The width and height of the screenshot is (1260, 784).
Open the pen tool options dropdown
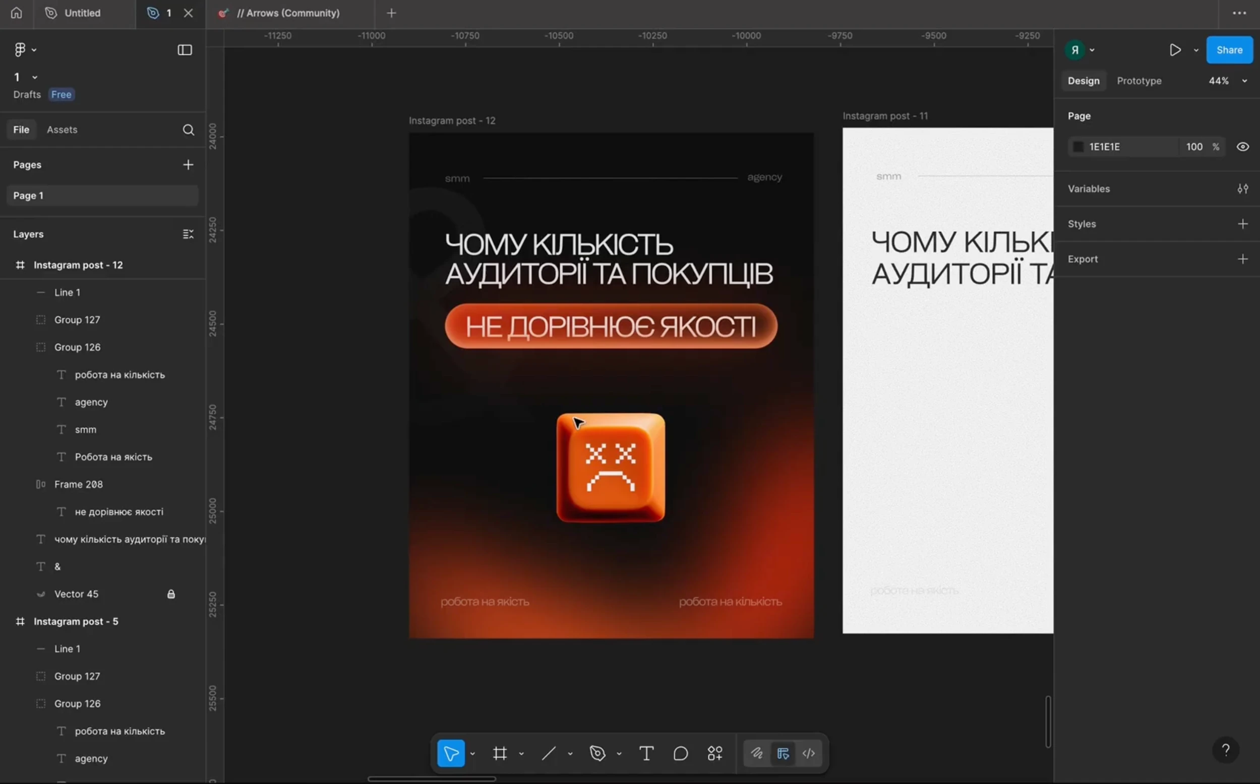click(619, 753)
